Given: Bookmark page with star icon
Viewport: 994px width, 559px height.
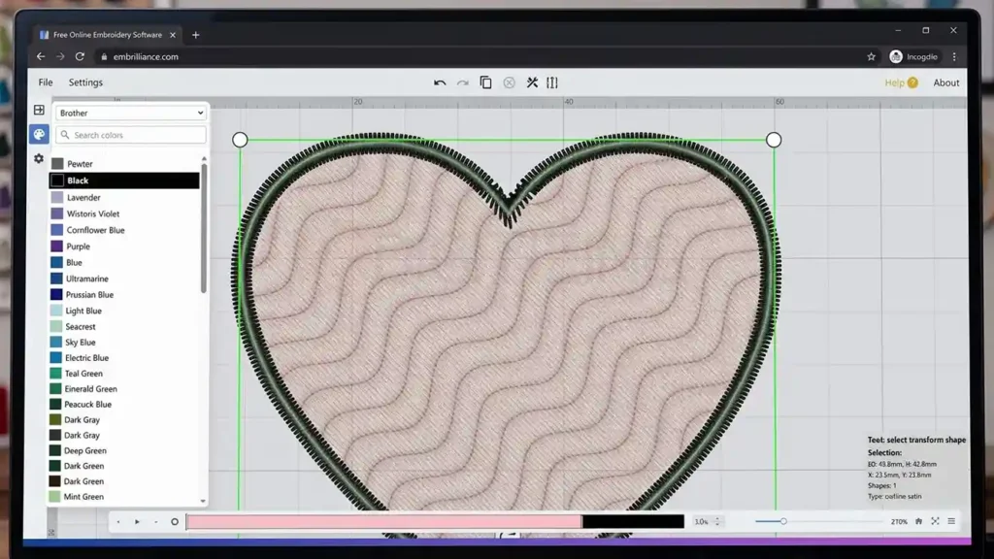Looking at the screenshot, I should (871, 56).
